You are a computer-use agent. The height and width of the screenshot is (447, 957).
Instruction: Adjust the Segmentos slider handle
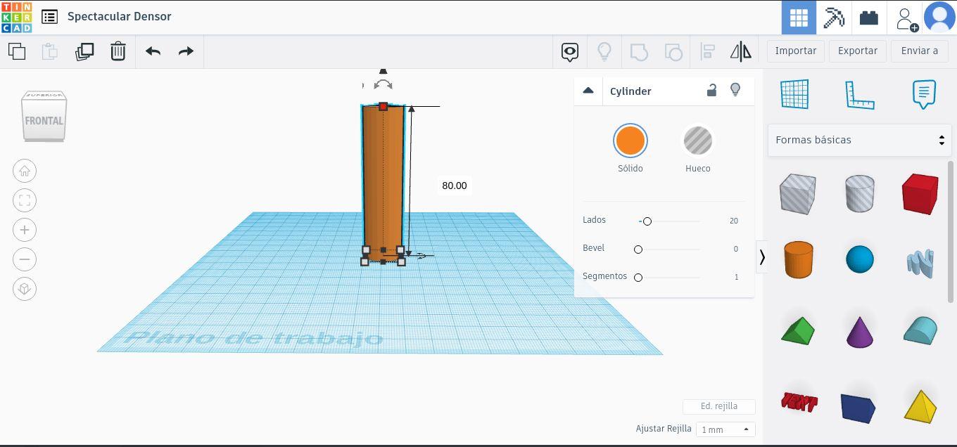coord(638,278)
